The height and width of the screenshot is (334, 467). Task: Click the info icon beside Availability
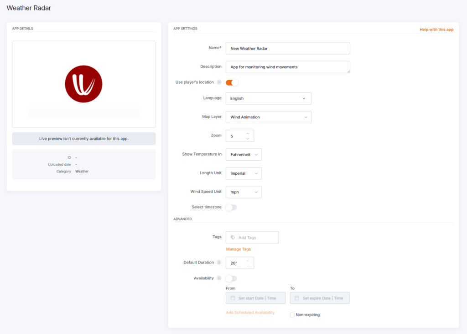219,278
